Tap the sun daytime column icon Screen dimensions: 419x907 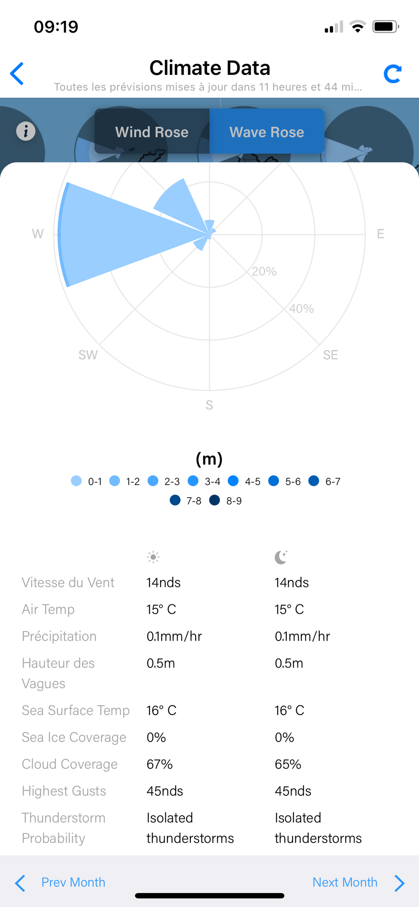point(153,557)
